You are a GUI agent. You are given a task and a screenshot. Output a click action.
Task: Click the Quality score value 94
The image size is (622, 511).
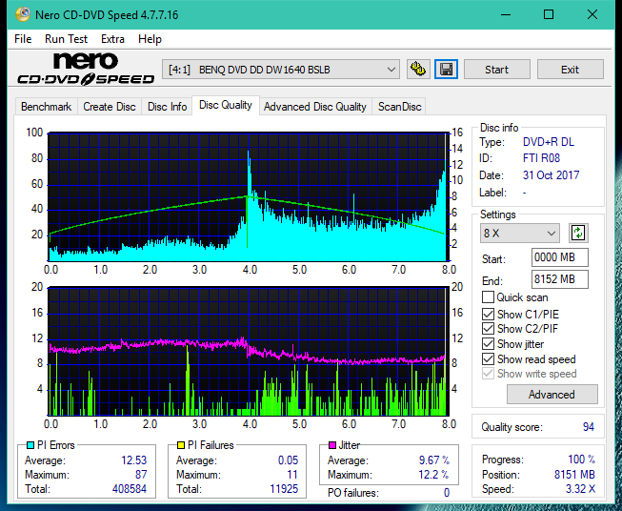(x=589, y=427)
